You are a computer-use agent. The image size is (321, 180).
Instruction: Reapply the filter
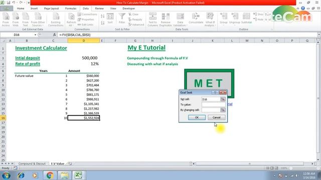pos(135,19)
